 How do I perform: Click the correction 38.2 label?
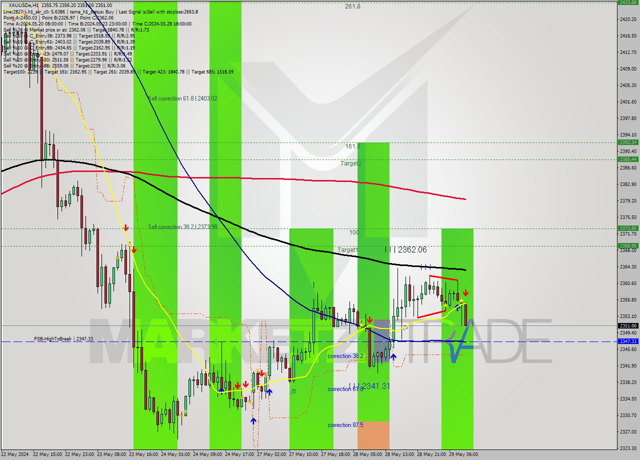345,356
